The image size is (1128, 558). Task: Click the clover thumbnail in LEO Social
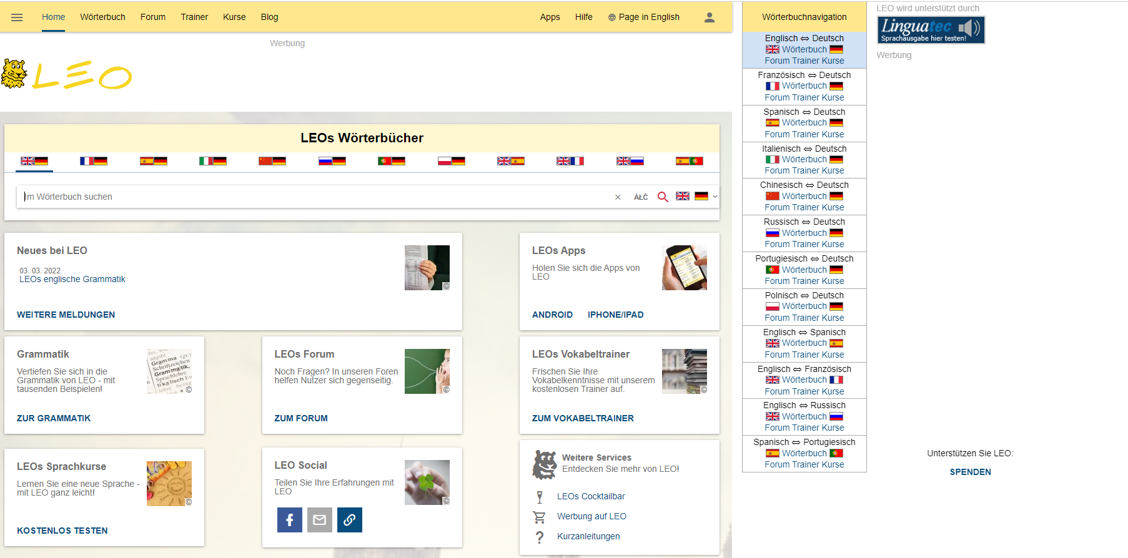[x=427, y=482]
